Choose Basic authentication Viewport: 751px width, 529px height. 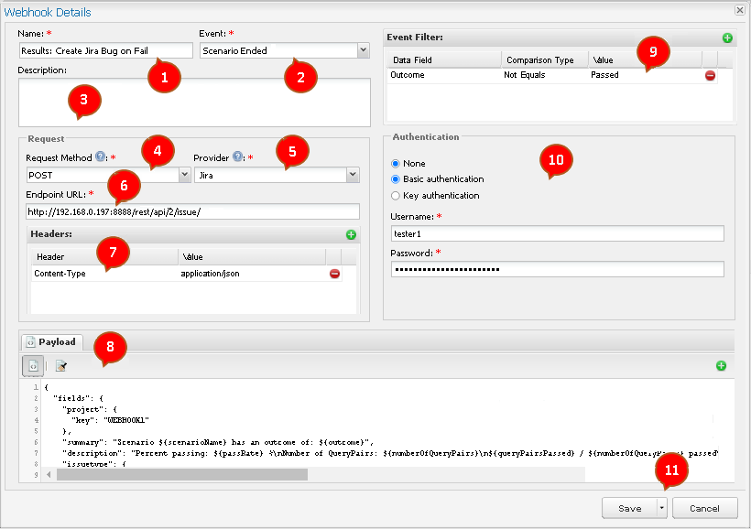click(396, 179)
